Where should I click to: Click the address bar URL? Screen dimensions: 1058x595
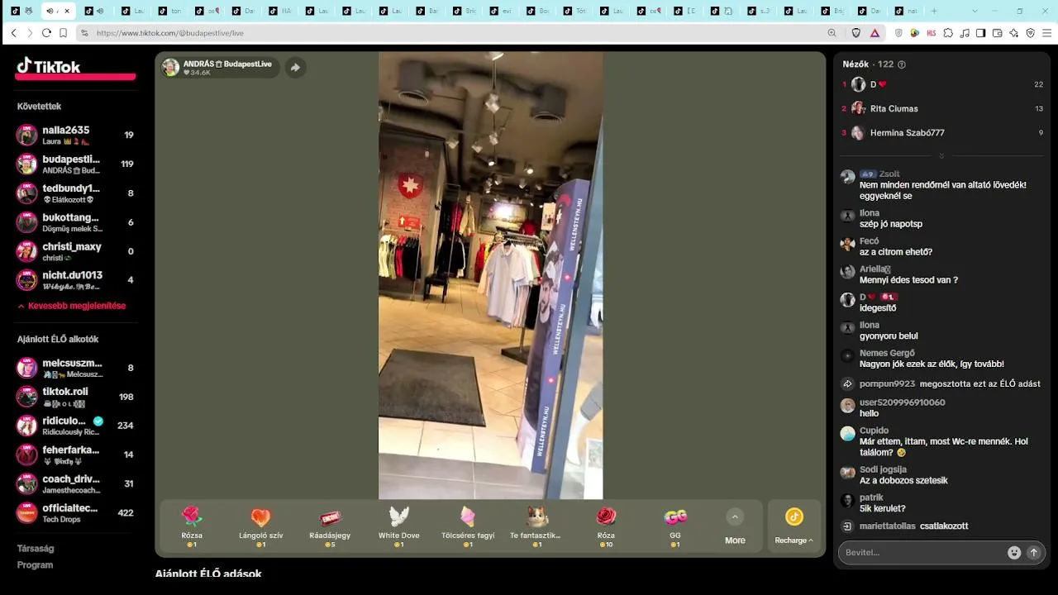170,33
